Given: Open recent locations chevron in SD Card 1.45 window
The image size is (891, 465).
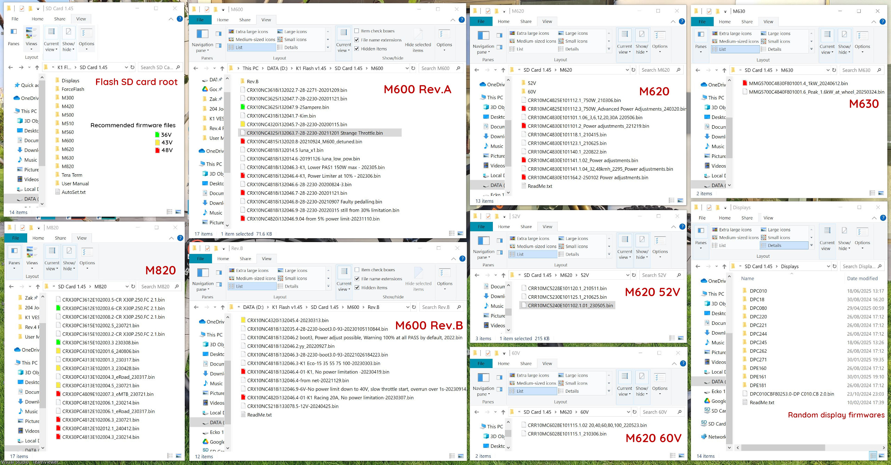Looking at the screenshot, I should 29,67.
